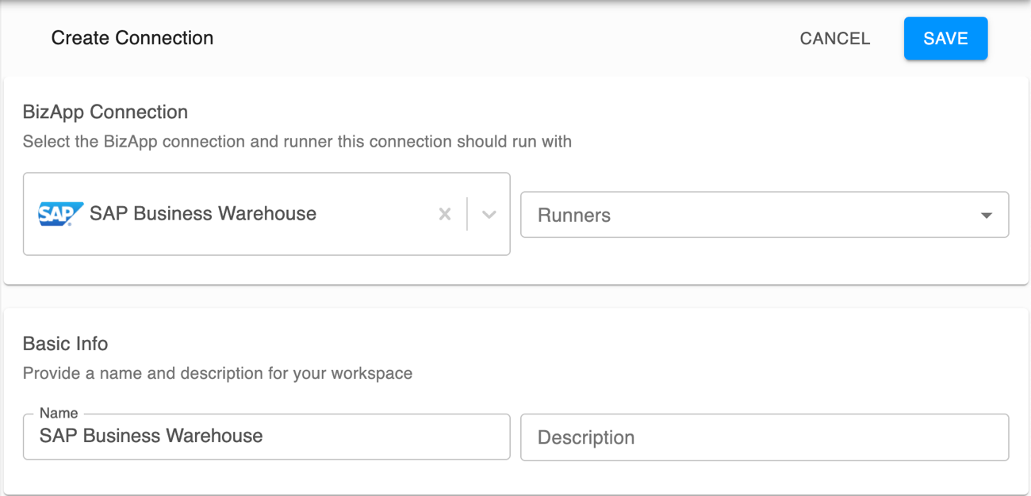Click the blue SAVE button
1031x496 pixels.
coord(945,38)
